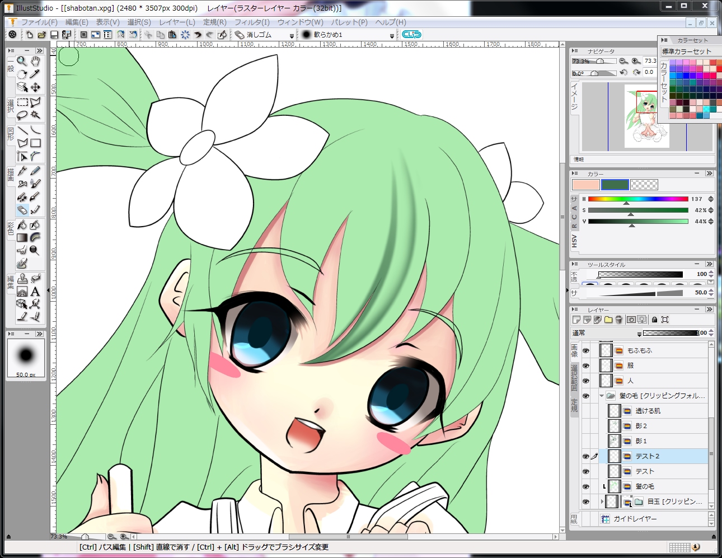This screenshot has height=558, width=722.
Task: Click the Paste clipboard toolbar icon
Action: pyautogui.click(x=172, y=35)
